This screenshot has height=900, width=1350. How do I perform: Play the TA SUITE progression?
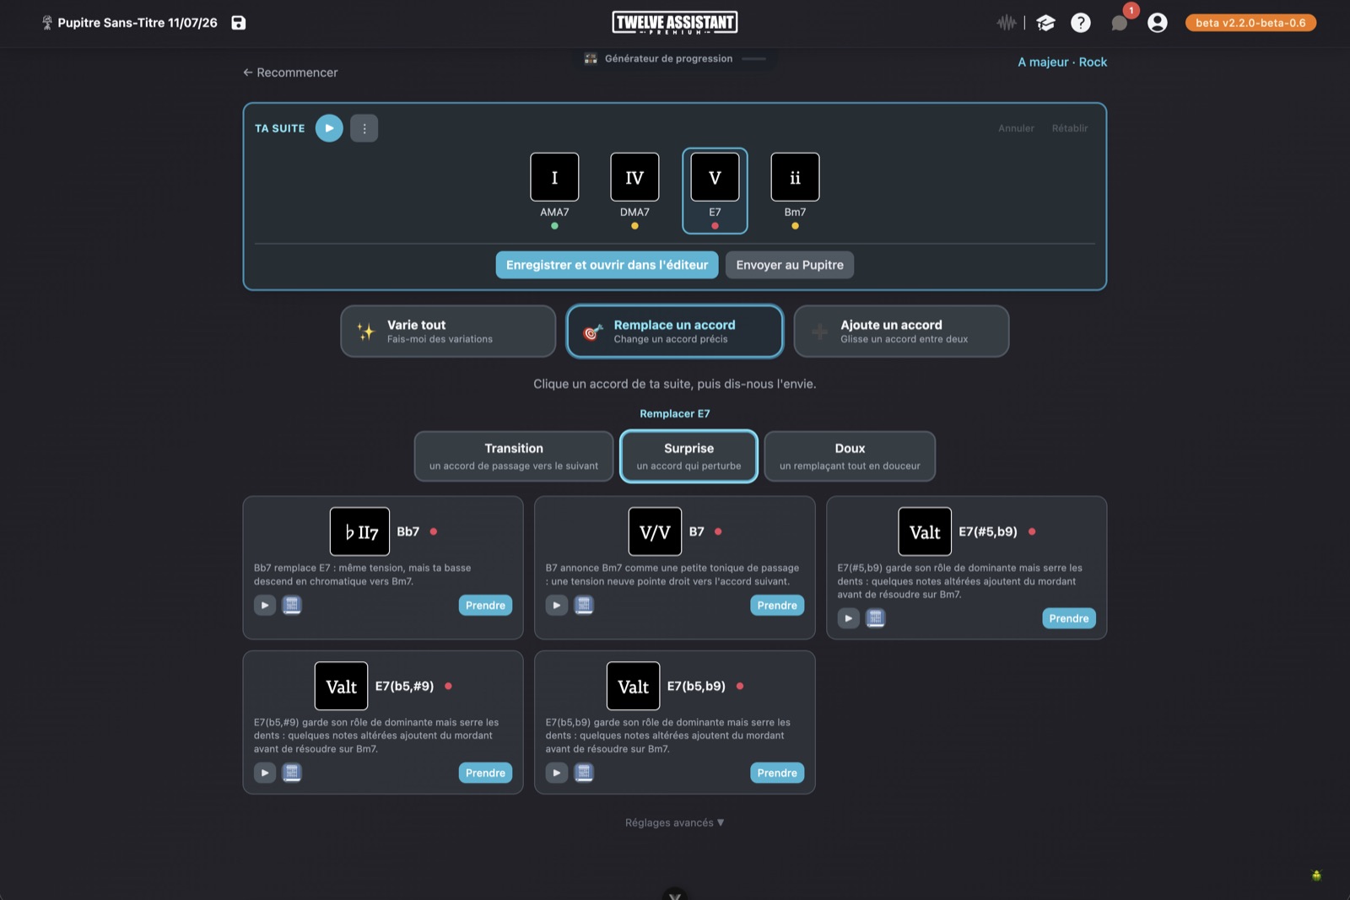(329, 128)
